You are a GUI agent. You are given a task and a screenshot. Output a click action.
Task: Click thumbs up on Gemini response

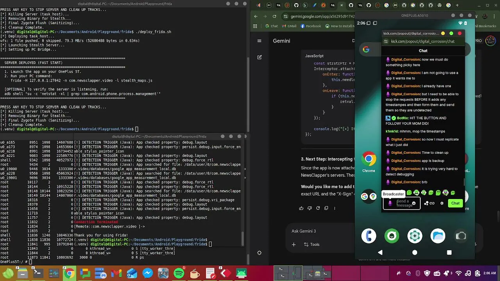point(301,208)
